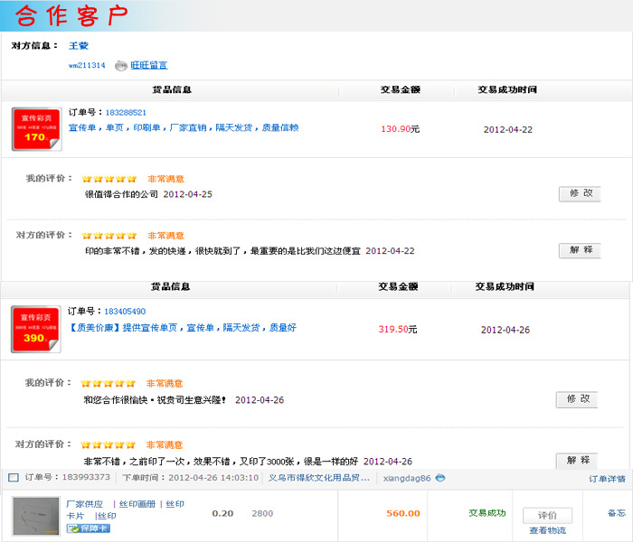Click 解释 button for second buyer review
633x542 pixels.
pyautogui.click(x=577, y=461)
